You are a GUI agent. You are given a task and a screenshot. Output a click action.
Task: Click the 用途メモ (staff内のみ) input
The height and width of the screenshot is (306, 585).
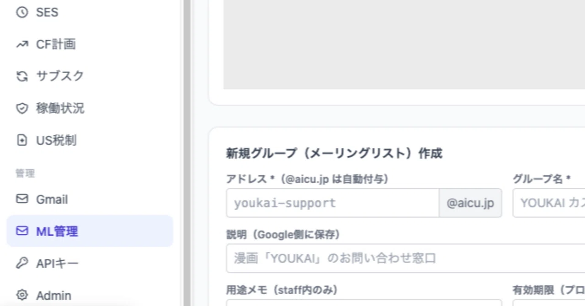point(364,302)
